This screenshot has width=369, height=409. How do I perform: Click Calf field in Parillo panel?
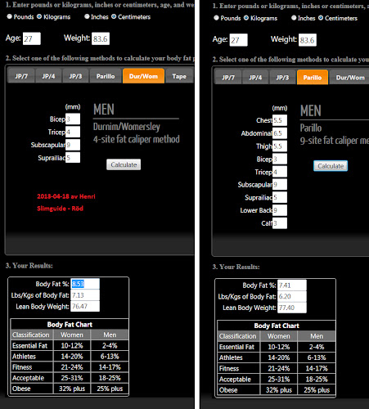[280, 223]
